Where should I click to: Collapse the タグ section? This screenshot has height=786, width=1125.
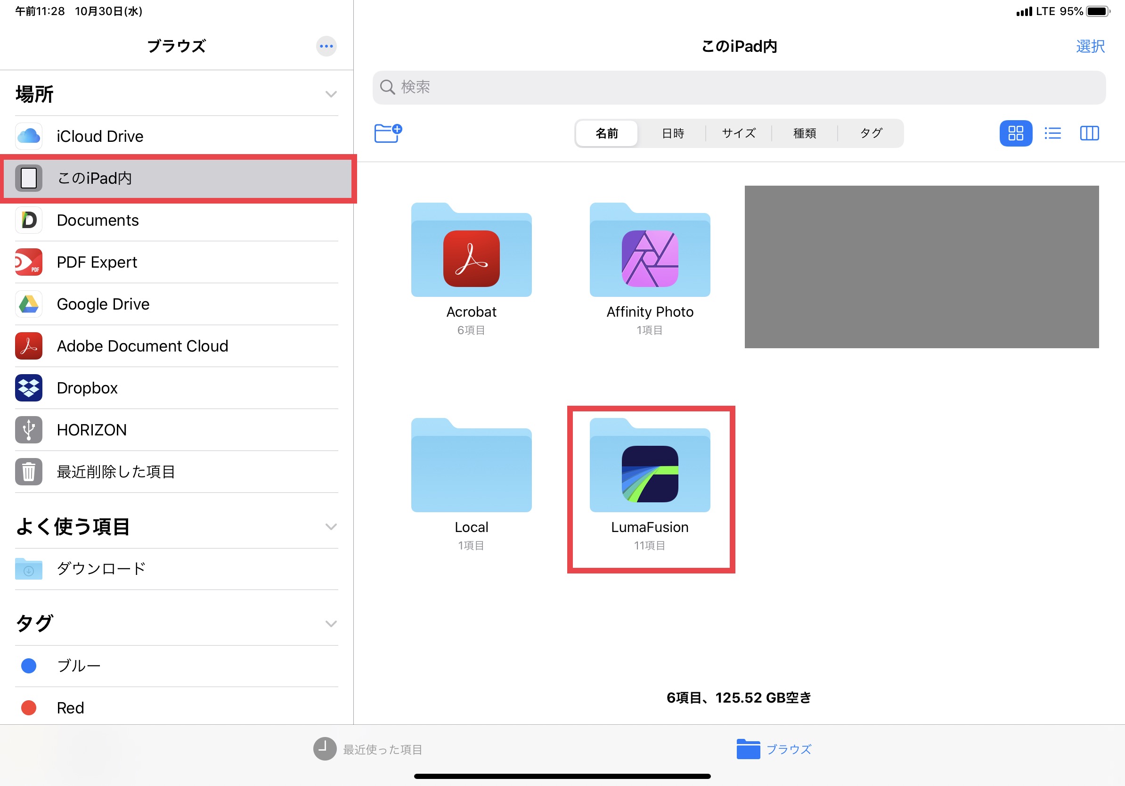point(331,624)
